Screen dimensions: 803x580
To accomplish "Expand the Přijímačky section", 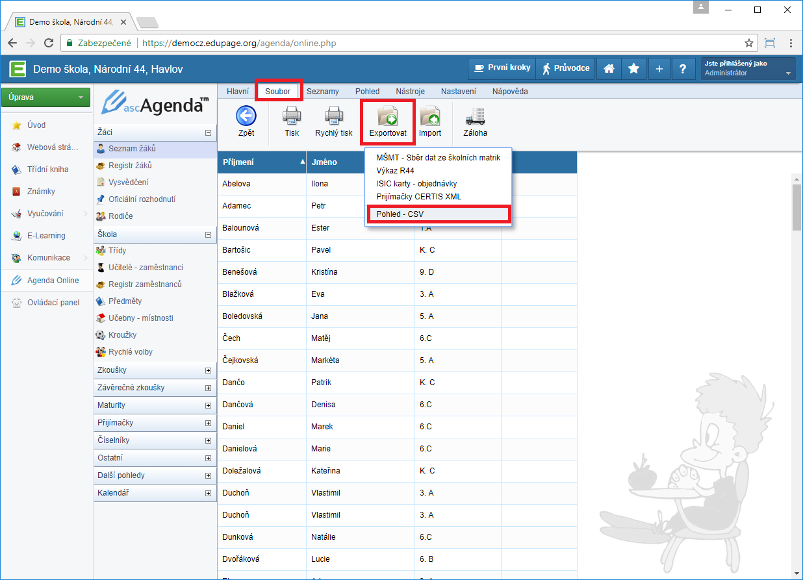I will [208, 423].
